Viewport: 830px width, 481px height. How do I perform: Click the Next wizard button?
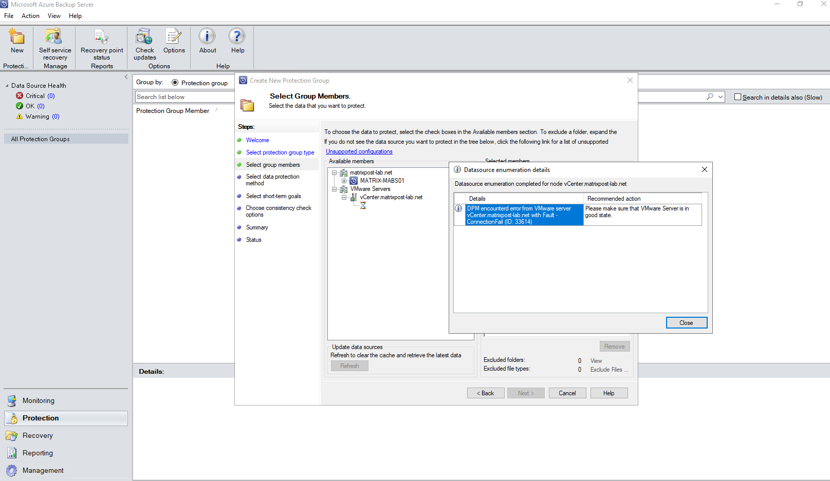coord(526,393)
